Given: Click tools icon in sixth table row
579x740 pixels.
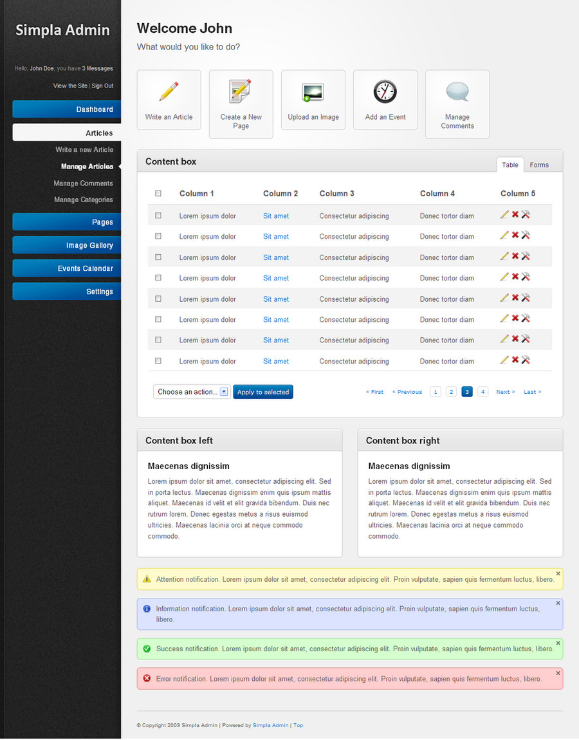Looking at the screenshot, I should (x=526, y=318).
